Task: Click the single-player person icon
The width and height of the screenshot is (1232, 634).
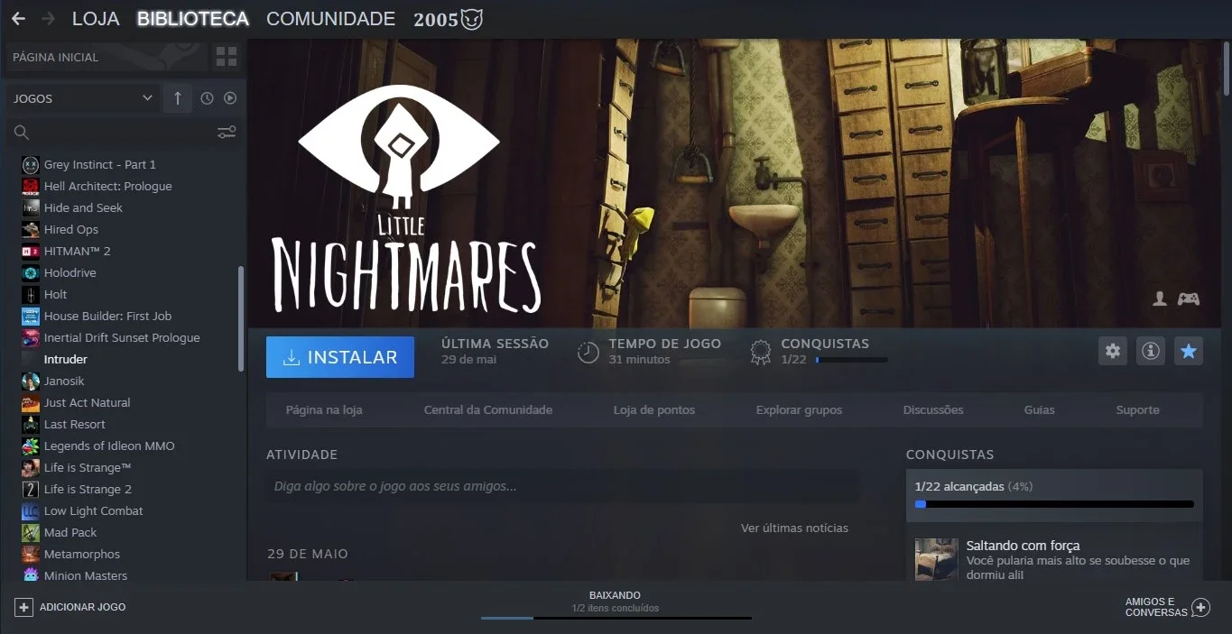Action: tap(1160, 299)
